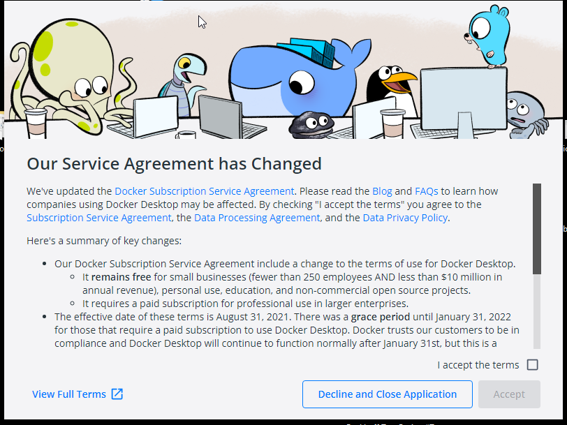Open the Blog link
This screenshot has width=567, height=425.
point(382,191)
